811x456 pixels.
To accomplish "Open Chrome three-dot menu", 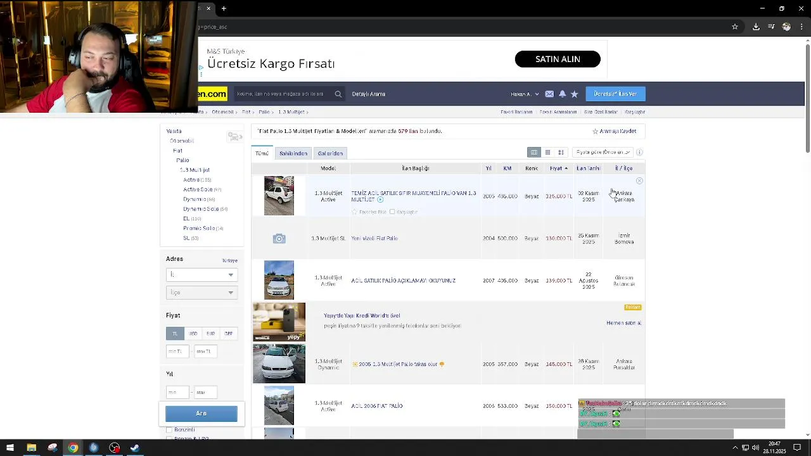I will (802, 27).
